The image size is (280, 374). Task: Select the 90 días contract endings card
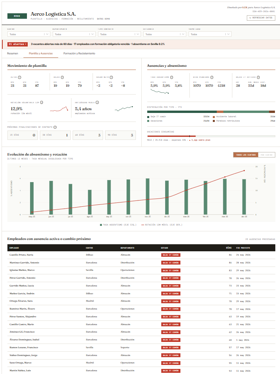(x=120, y=135)
